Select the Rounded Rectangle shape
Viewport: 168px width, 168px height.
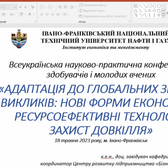pyautogui.click(x=159, y=6)
